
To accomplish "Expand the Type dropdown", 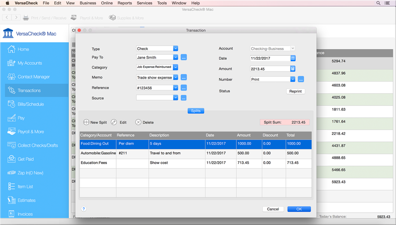I will [176, 48].
